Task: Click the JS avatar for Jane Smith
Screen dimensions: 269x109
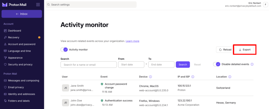Action: [65, 88]
